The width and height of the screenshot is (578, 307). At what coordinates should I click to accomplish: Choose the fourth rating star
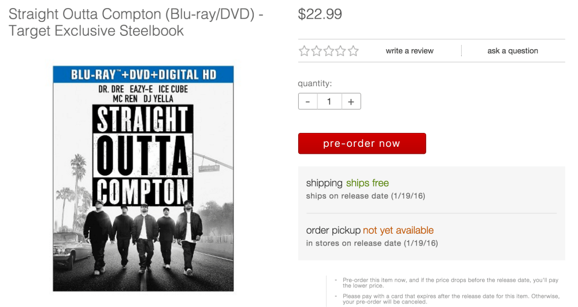coord(341,51)
